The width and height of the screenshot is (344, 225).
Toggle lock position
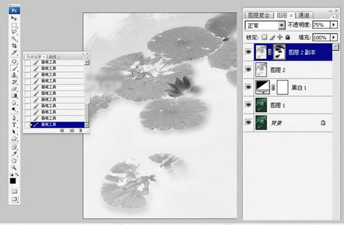[x=280, y=37]
